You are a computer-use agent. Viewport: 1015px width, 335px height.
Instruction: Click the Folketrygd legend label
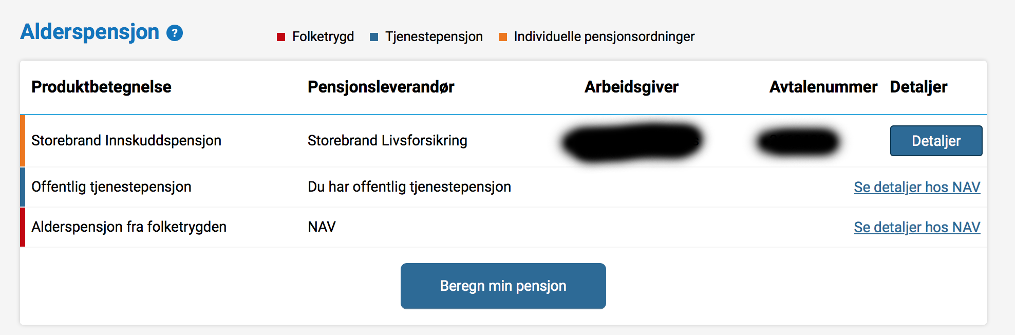[x=323, y=36]
